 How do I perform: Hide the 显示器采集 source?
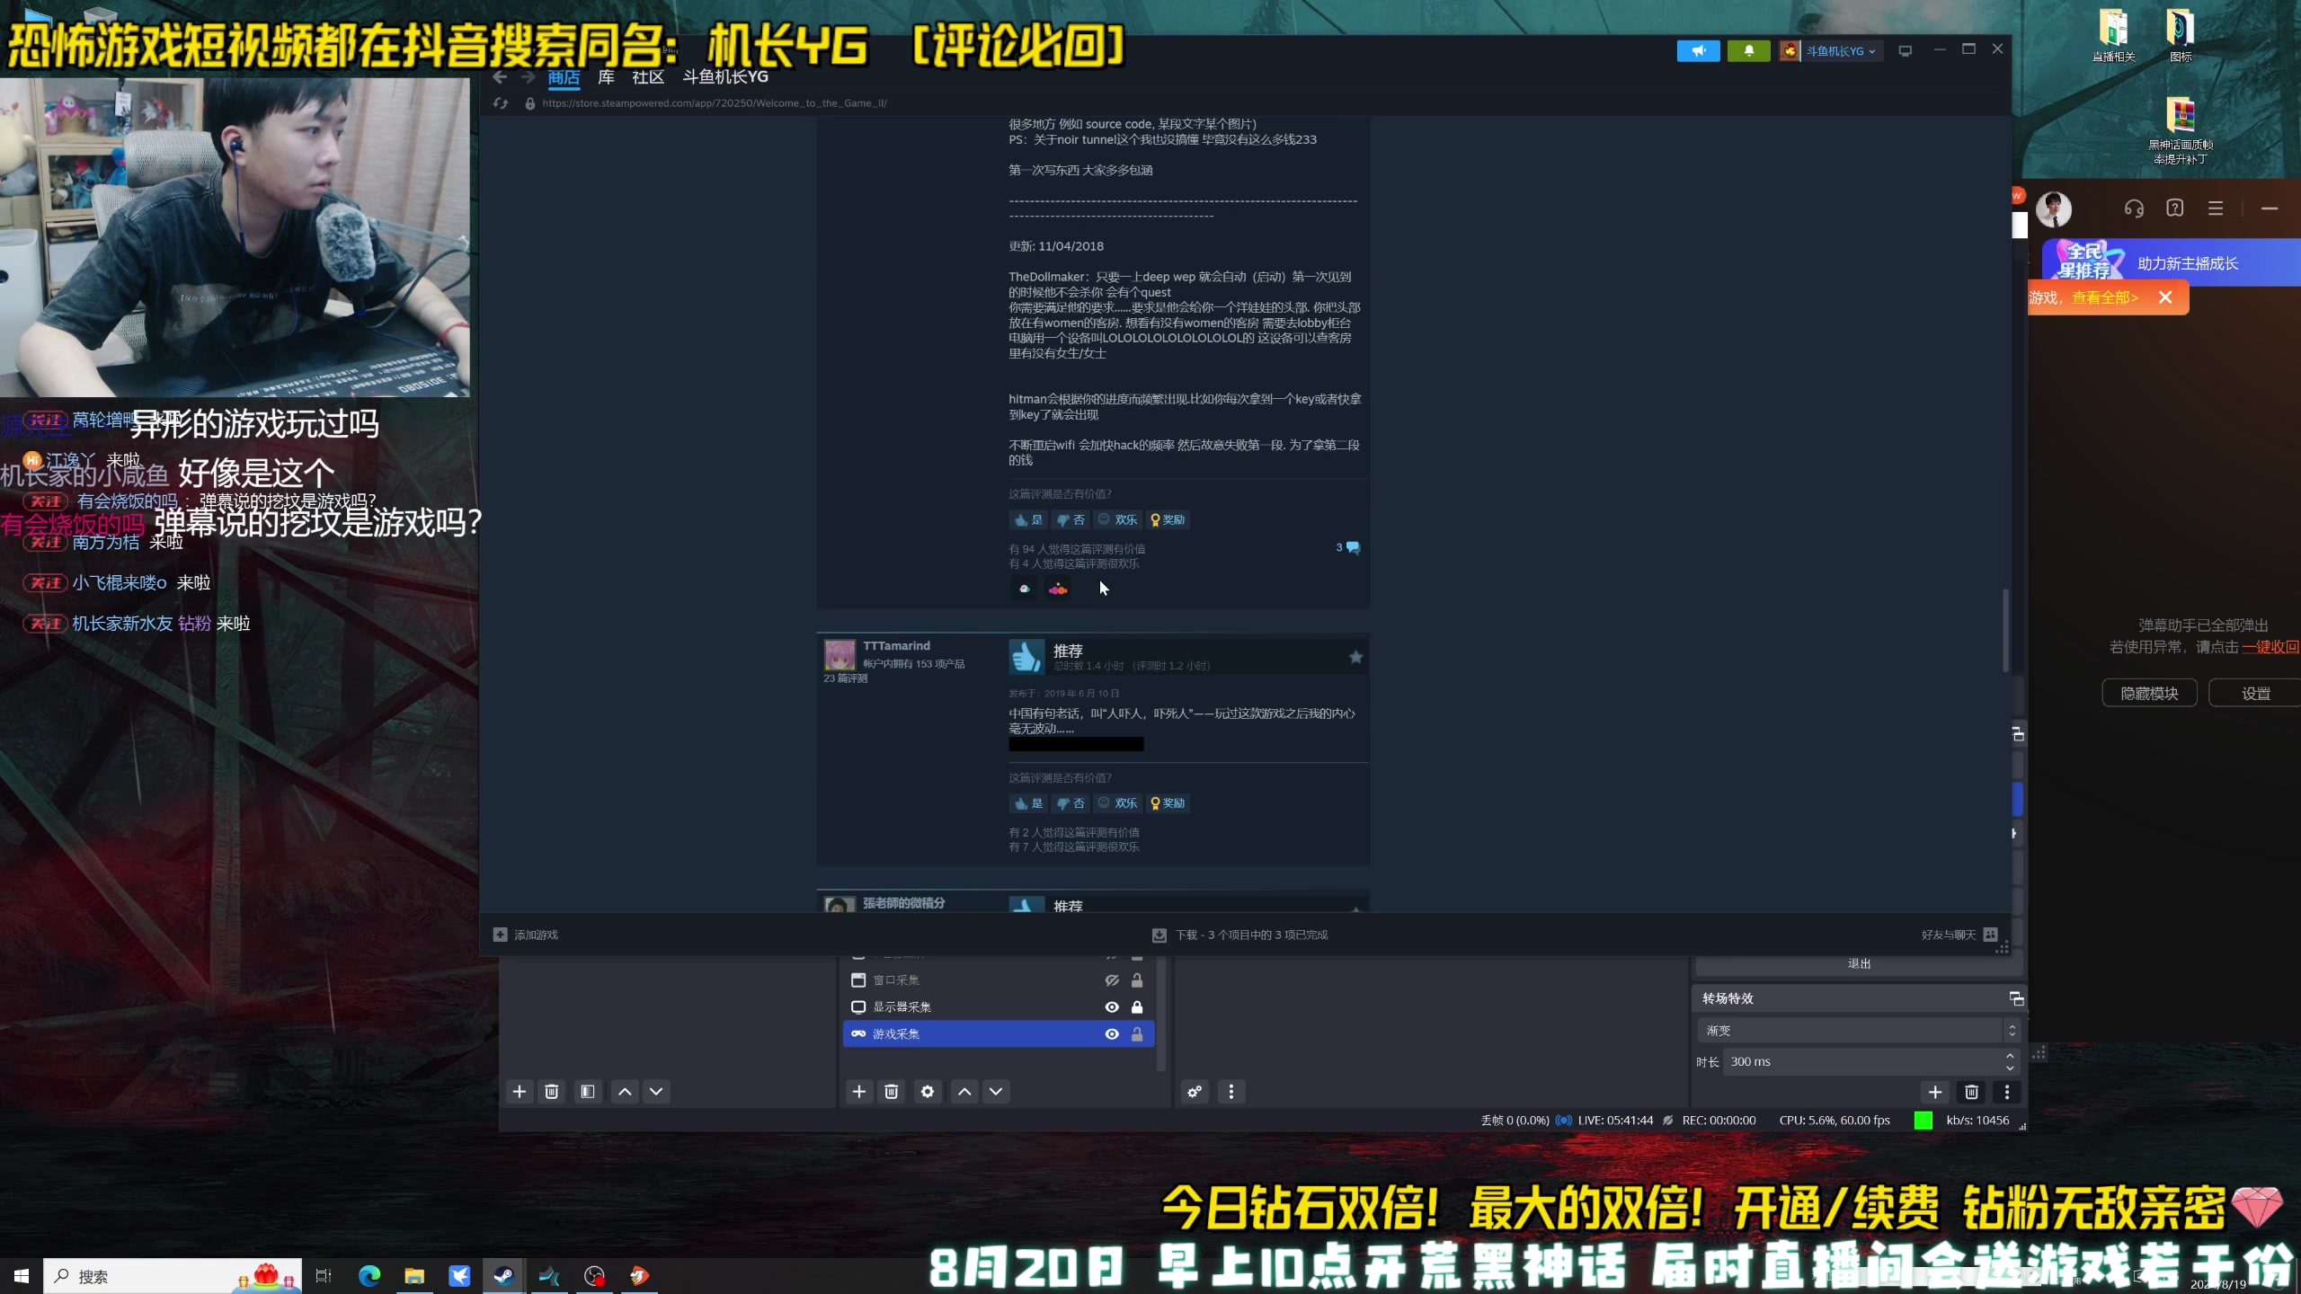click(x=1112, y=1006)
